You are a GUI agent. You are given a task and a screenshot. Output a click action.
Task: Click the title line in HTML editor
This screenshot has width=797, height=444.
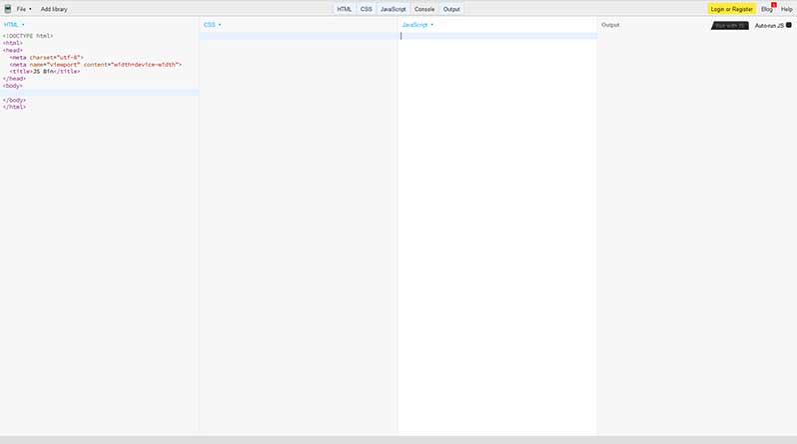pyautogui.click(x=45, y=72)
